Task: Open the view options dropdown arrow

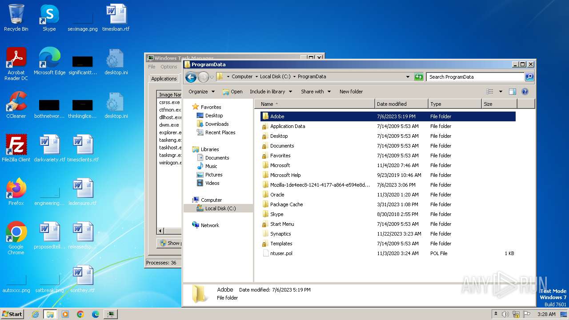Action: (501, 92)
